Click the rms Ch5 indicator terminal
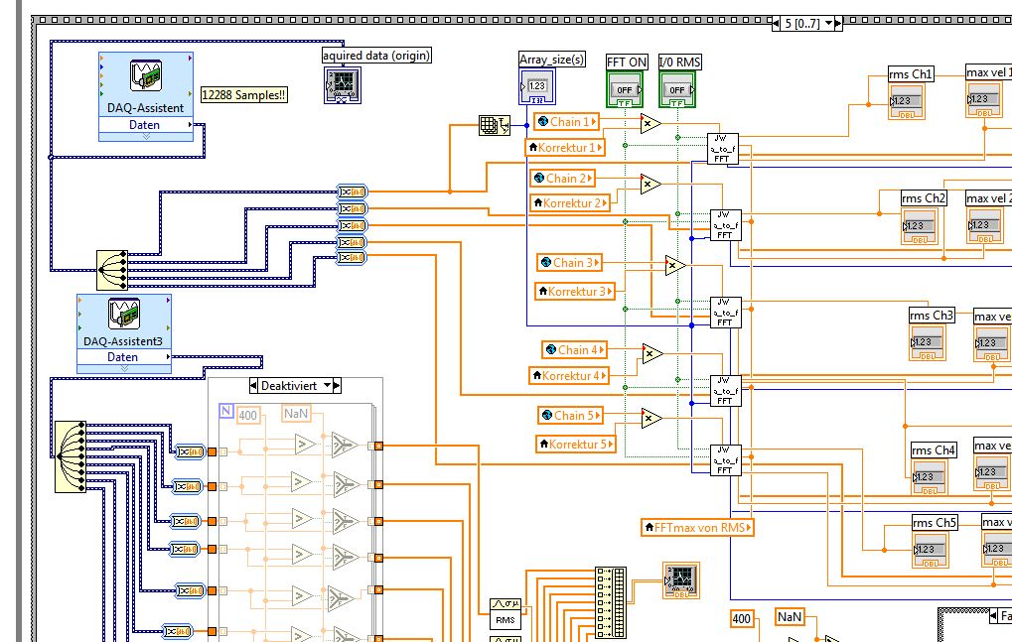Screen dimensions: 1012x642 (x=930, y=550)
